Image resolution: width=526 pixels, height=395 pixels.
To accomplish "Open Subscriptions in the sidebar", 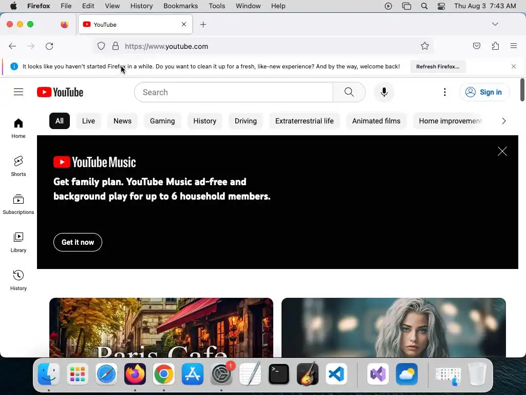I will [18, 204].
